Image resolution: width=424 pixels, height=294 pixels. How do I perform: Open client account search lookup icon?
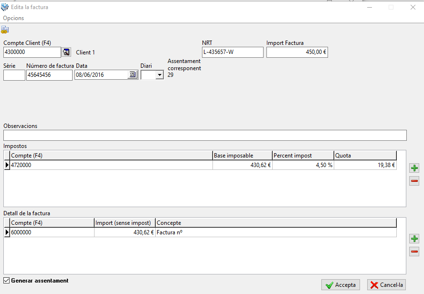click(x=66, y=52)
